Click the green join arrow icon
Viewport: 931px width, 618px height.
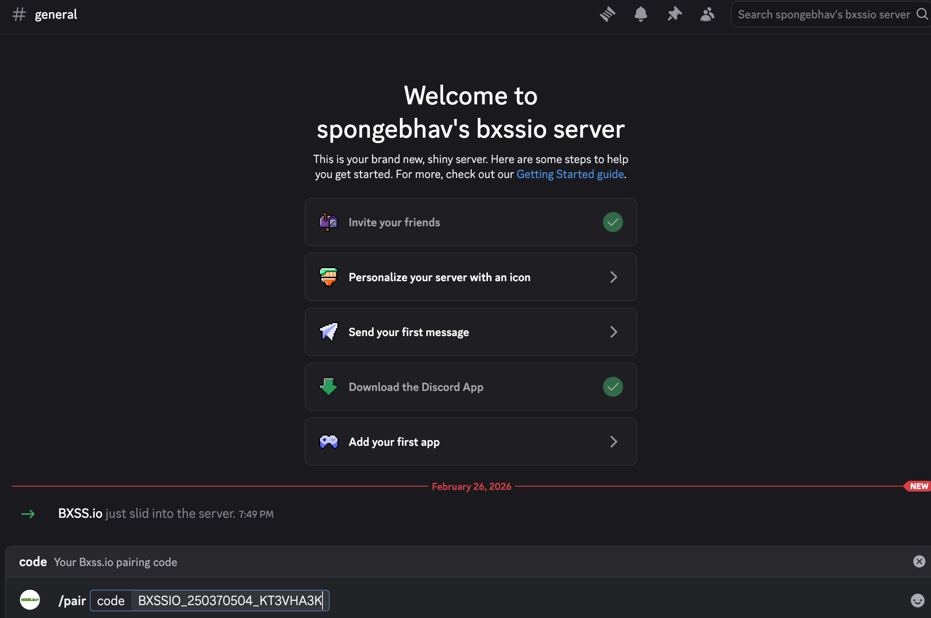point(28,514)
